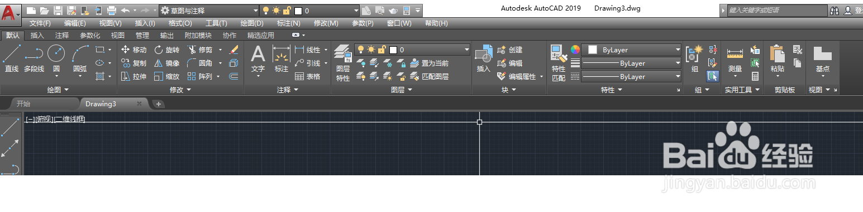The image size is (863, 212).
Task: Click 置为当前 layer button
Action: 429,63
